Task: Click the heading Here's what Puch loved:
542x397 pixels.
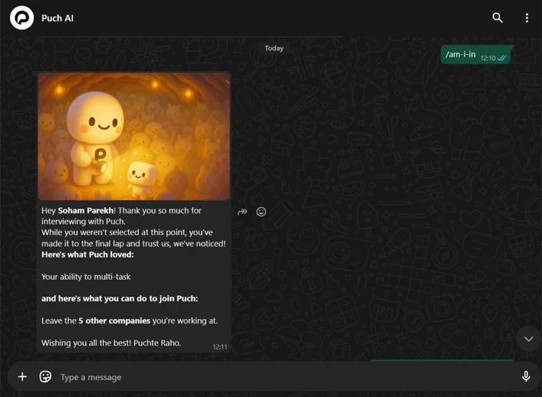Action: [x=88, y=254]
